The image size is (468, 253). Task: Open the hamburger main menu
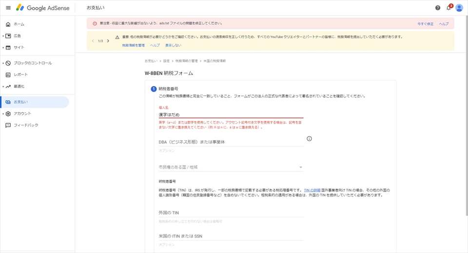click(8, 8)
